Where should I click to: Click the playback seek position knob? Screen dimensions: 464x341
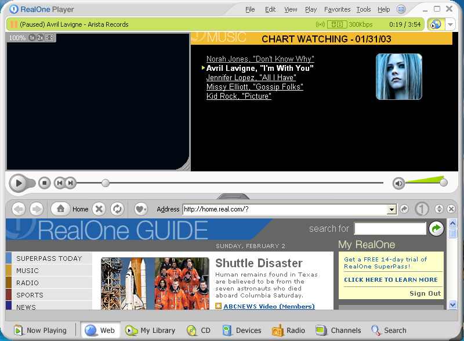(x=106, y=183)
